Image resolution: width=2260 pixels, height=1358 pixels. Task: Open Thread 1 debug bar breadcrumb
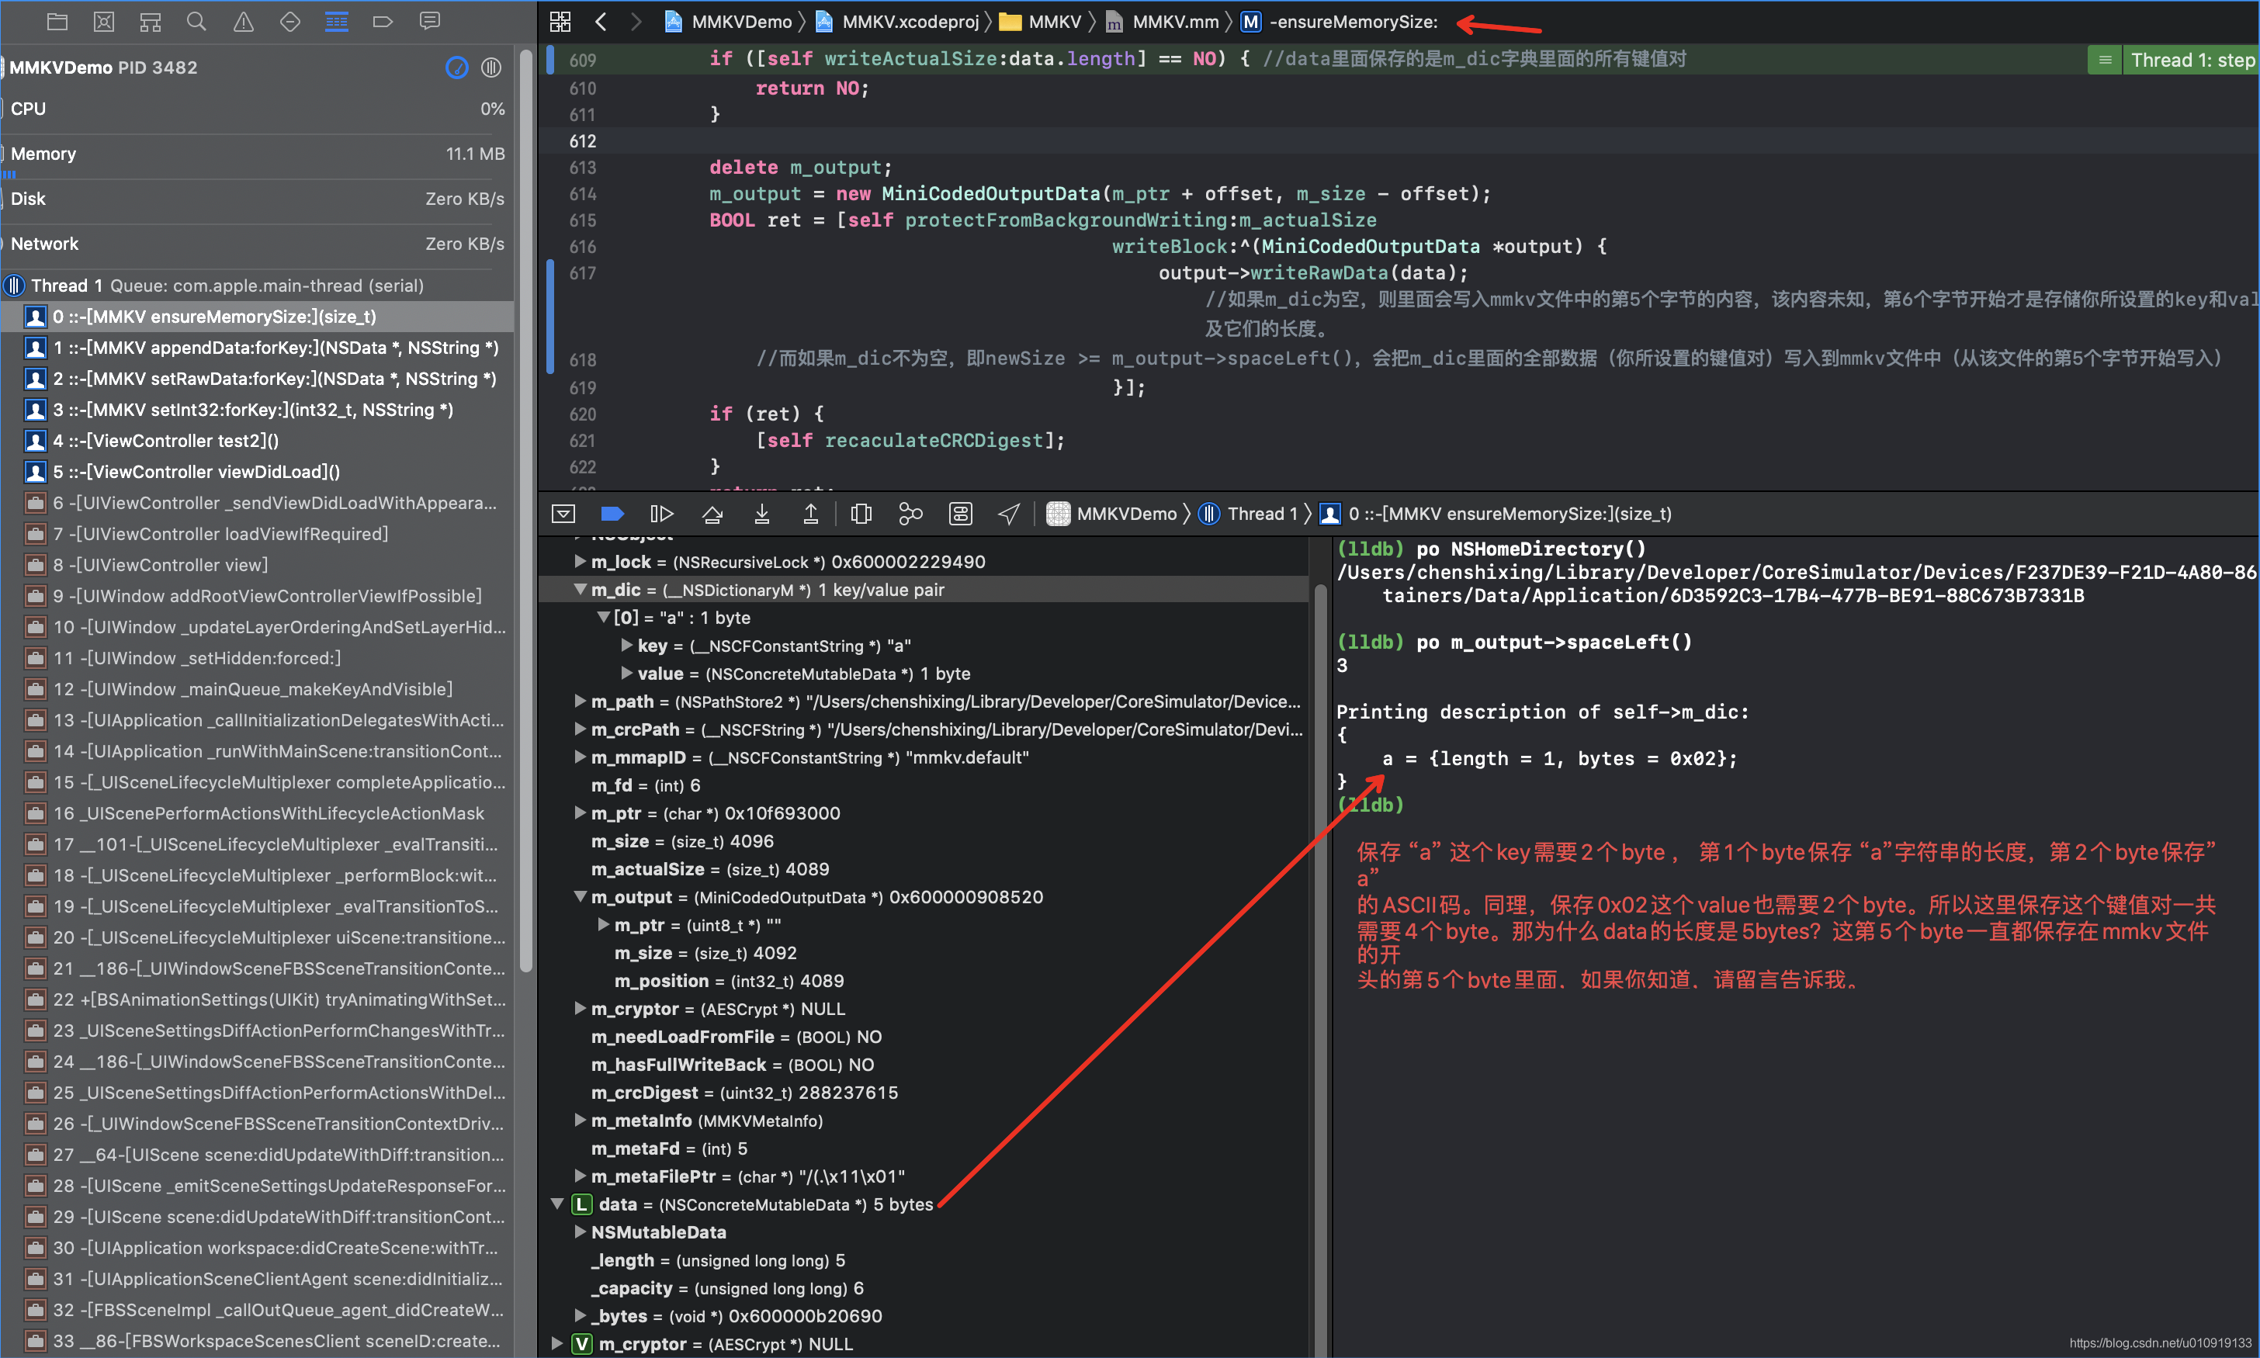1249,514
